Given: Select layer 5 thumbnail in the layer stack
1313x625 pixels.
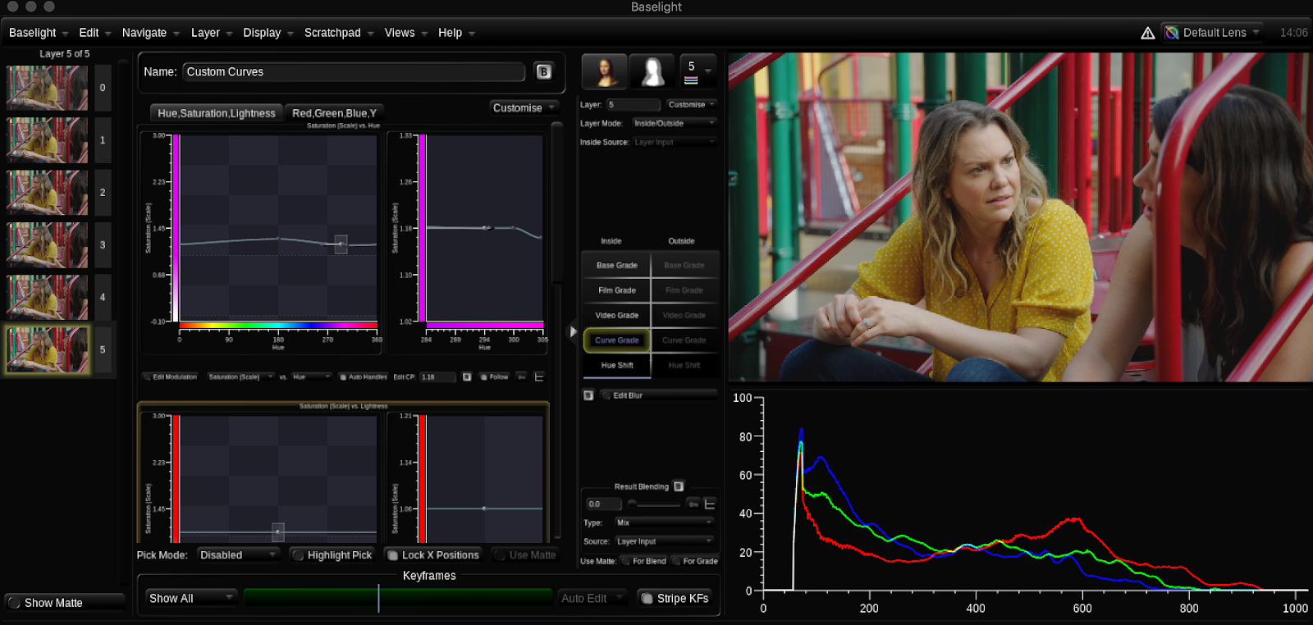Looking at the screenshot, I should [47, 350].
